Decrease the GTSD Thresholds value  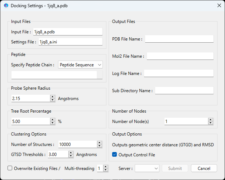click(x=71, y=156)
